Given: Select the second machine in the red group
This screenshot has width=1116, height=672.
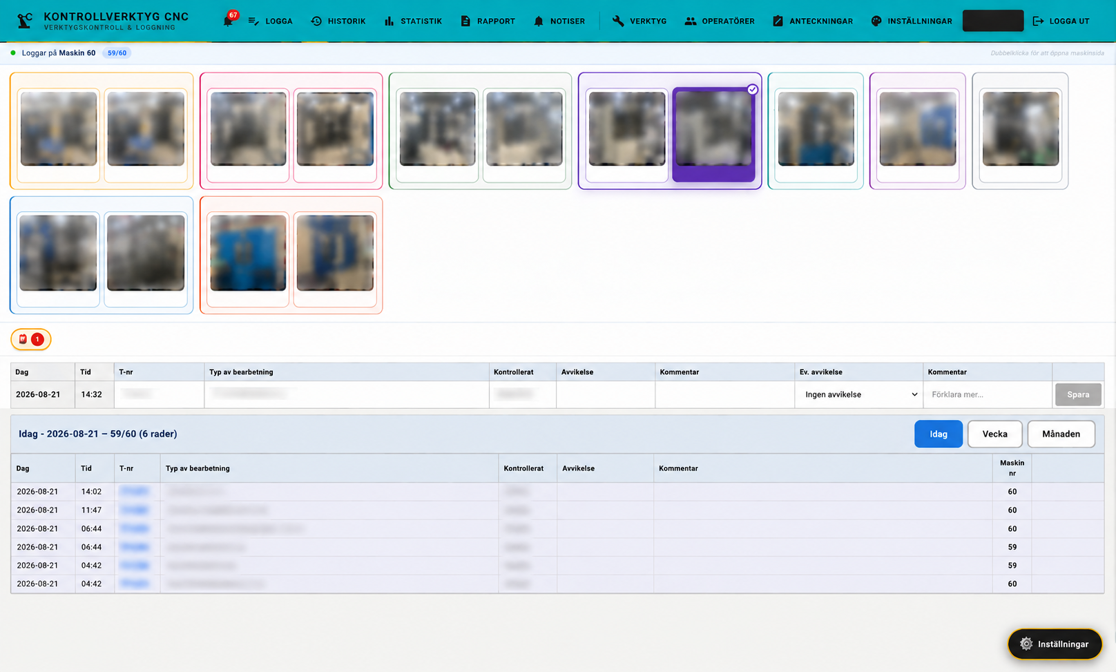Looking at the screenshot, I should 335,259.
